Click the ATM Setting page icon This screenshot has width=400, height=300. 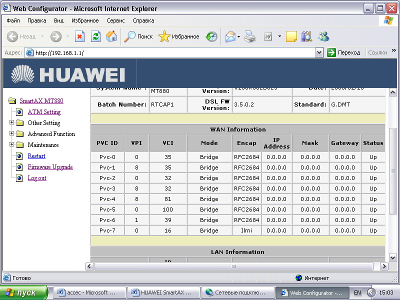19,112
